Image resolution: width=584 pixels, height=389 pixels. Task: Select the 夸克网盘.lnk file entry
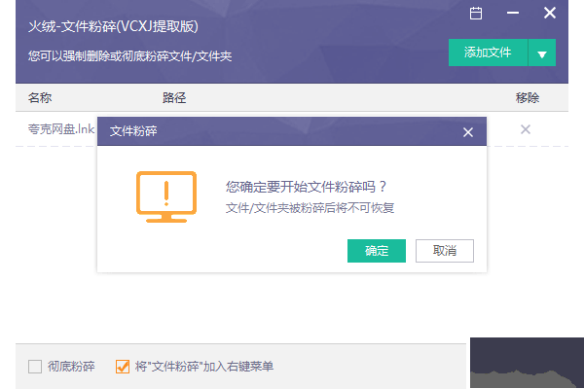[60, 129]
